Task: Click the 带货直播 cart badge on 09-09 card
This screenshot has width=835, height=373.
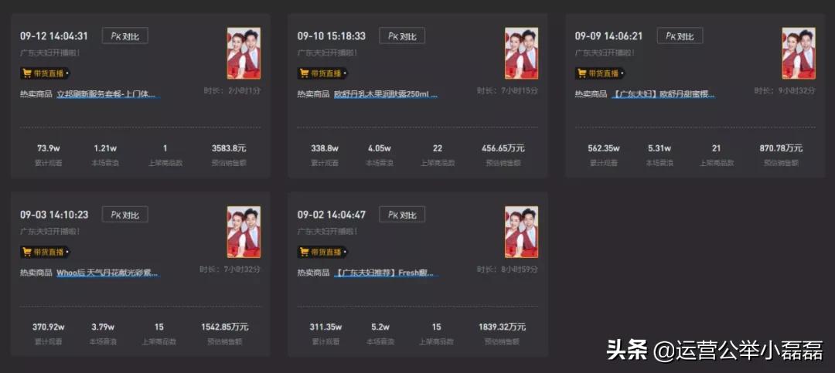Action: [600, 73]
